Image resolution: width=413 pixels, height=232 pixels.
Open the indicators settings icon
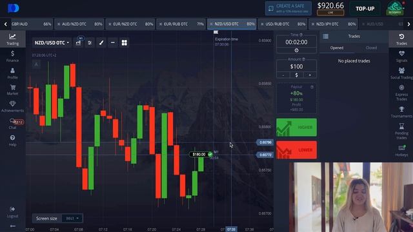click(x=90, y=43)
